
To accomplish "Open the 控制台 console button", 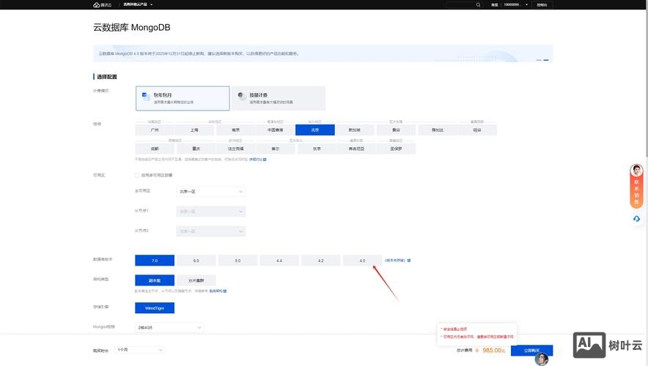I will (542, 5).
